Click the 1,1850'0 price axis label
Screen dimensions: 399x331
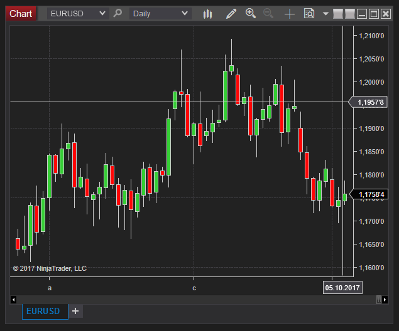pyautogui.click(x=371, y=152)
